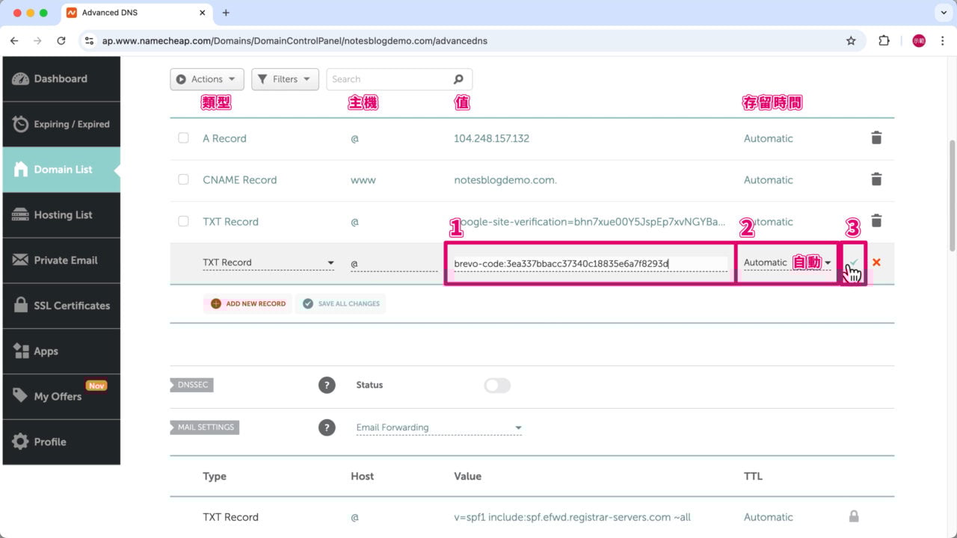Viewport: 957px width, 538px height.
Task: Delete the CNAME Record via its trash icon
Action: pyautogui.click(x=876, y=179)
